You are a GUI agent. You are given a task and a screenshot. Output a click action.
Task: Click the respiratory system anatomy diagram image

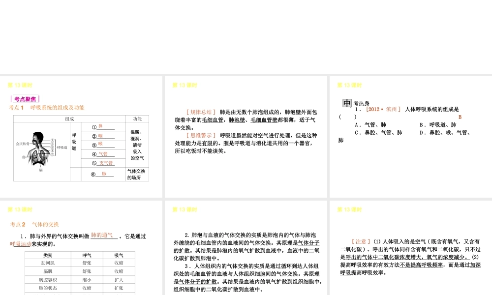[40, 151]
